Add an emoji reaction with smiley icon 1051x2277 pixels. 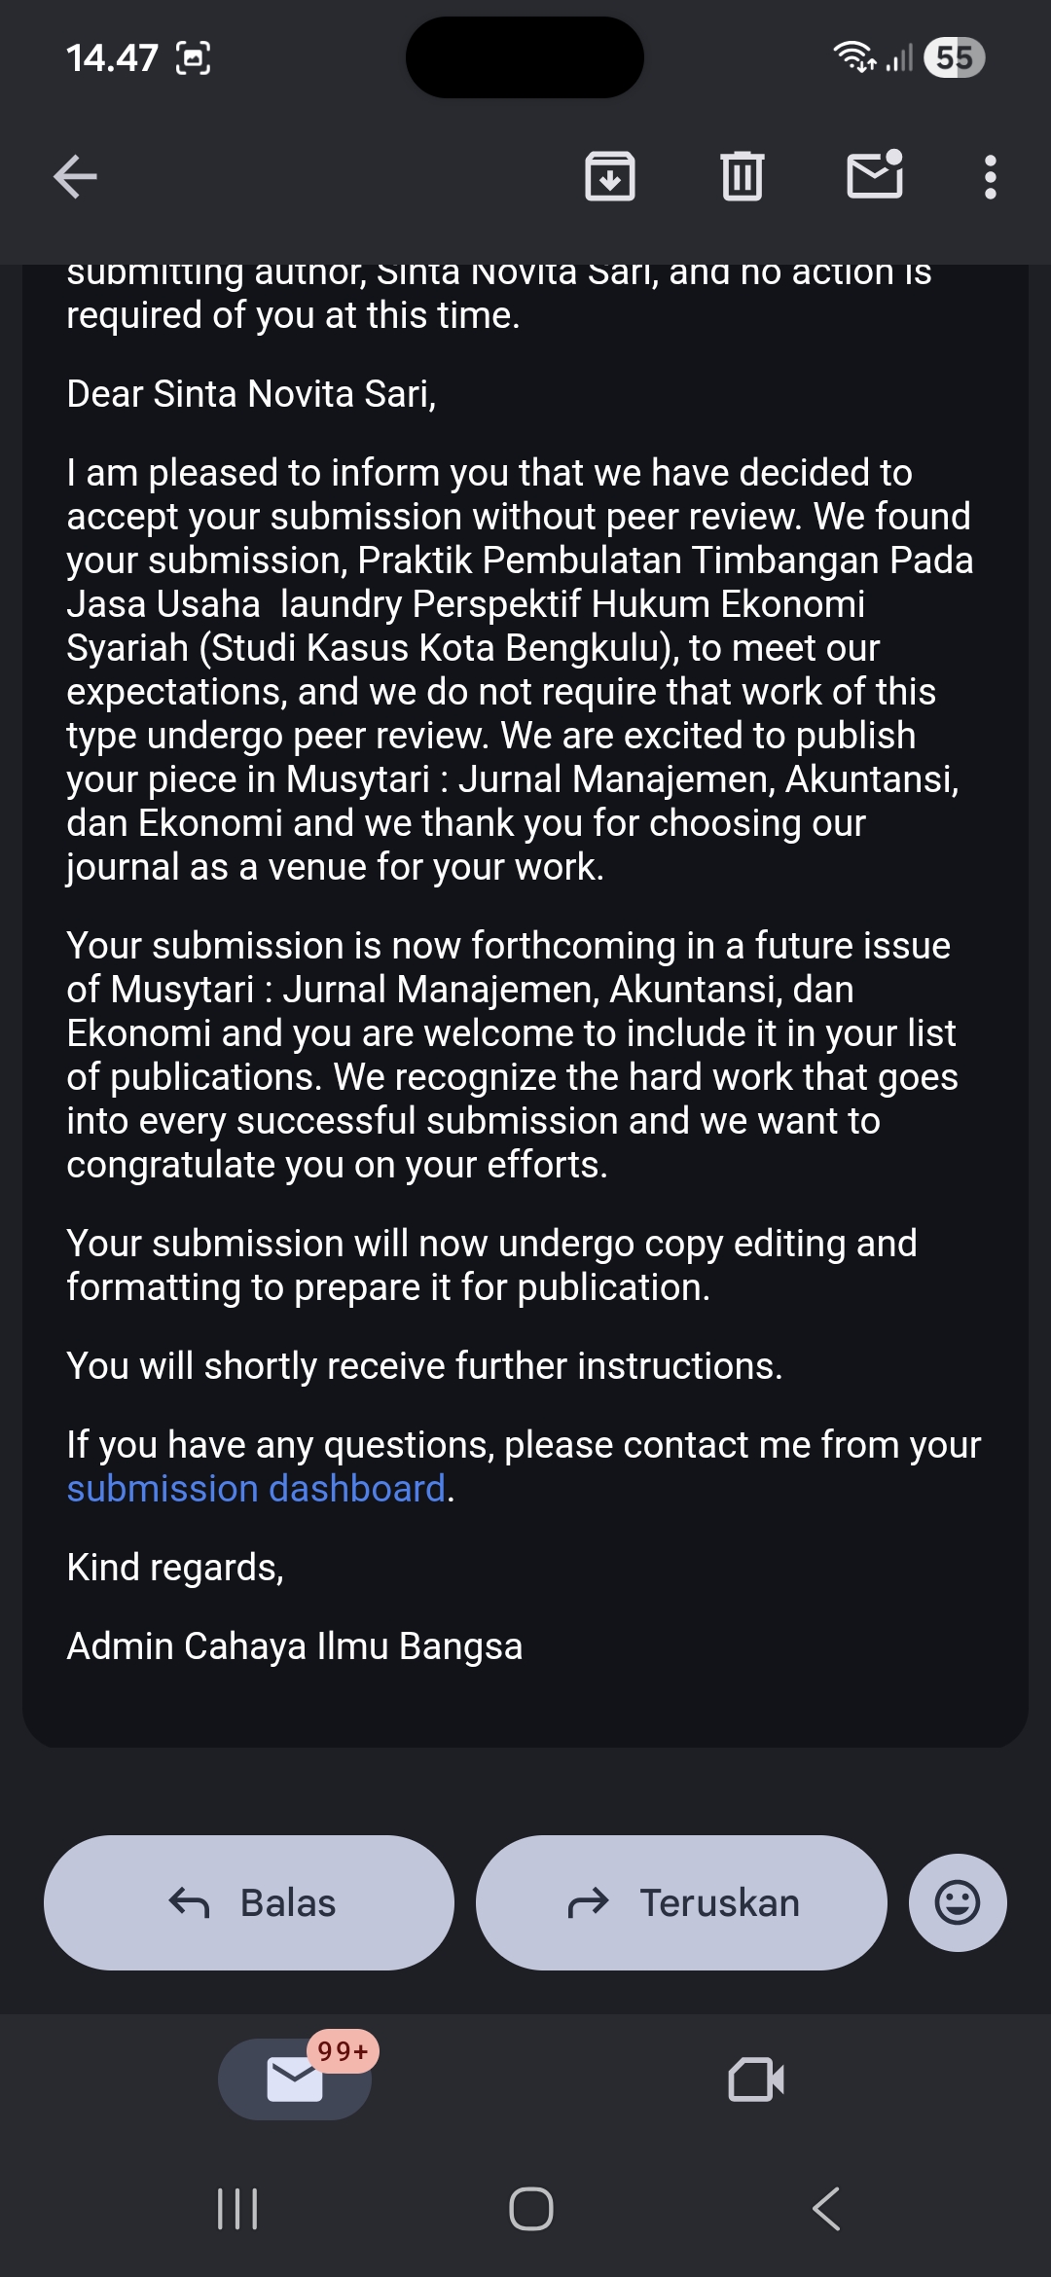point(958,1902)
